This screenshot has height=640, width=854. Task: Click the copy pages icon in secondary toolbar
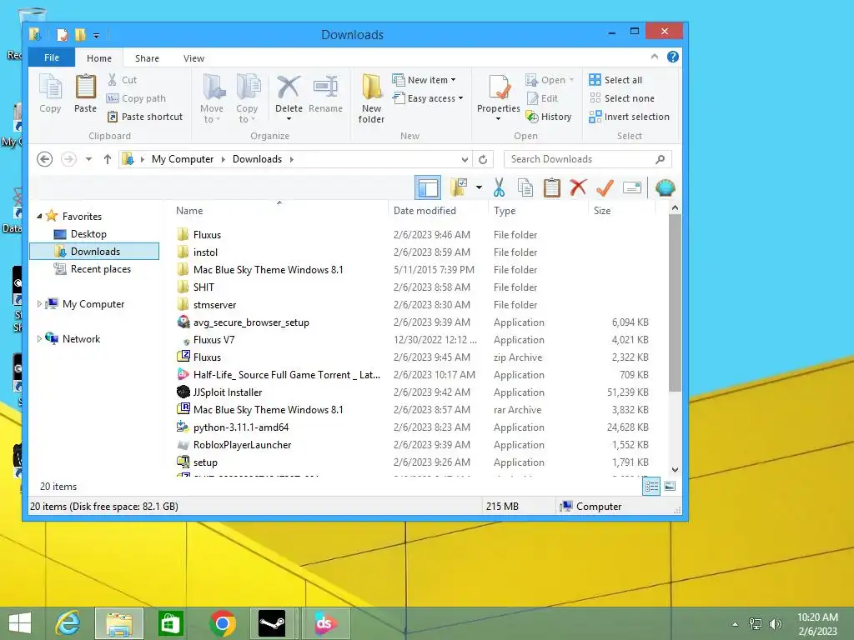pos(525,187)
